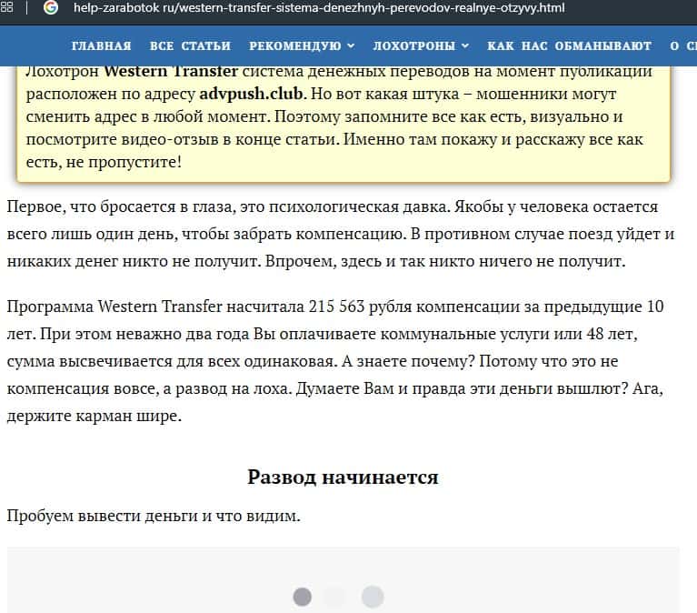Screen dimensions: 697x613
Task: Click the text держите карман шире
Action: (x=95, y=416)
